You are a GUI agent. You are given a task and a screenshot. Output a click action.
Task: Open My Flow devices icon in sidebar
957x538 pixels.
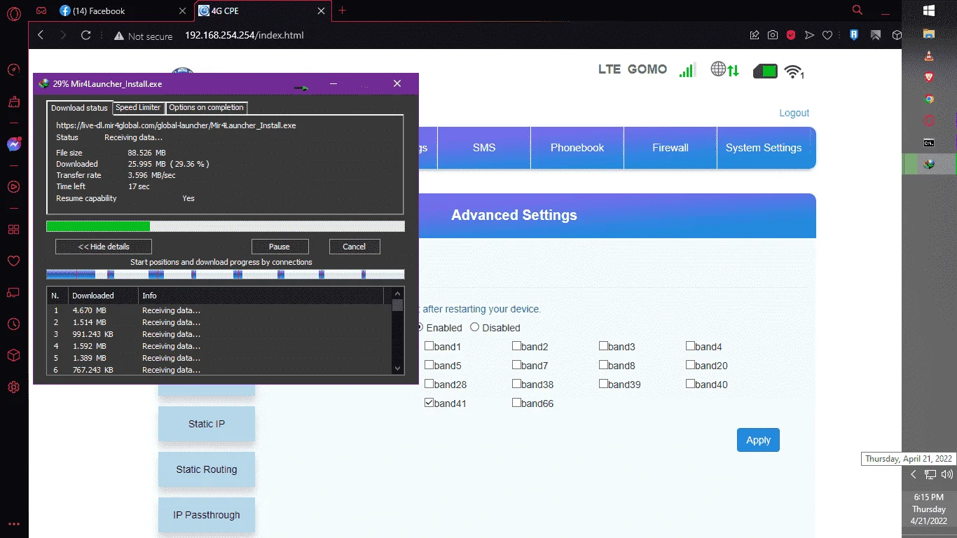13,292
